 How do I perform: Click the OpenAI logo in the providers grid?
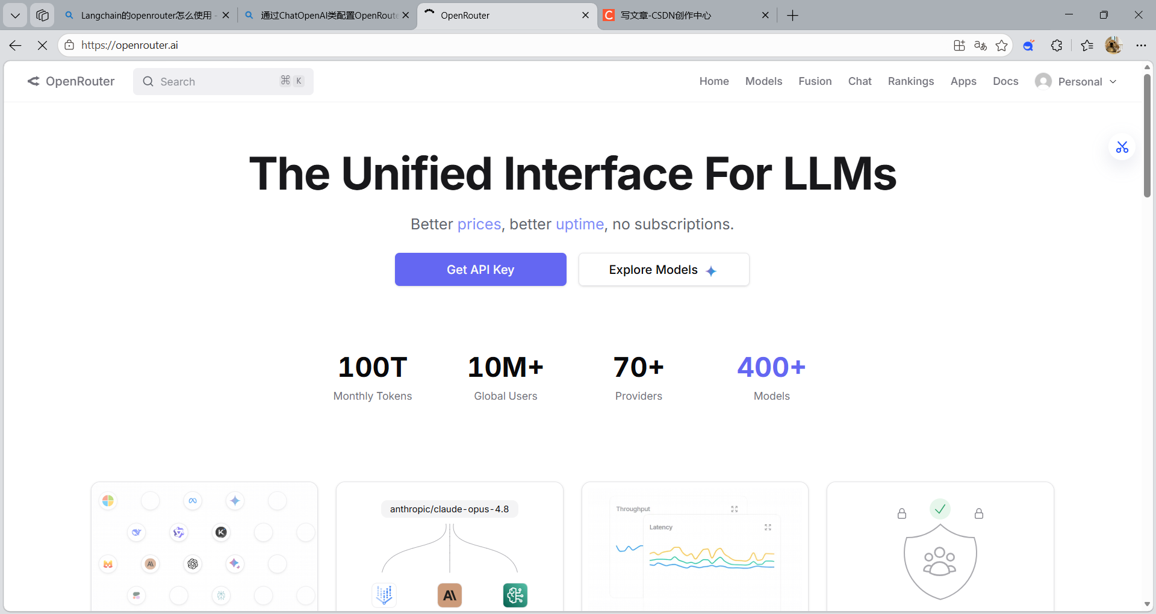click(x=193, y=564)
